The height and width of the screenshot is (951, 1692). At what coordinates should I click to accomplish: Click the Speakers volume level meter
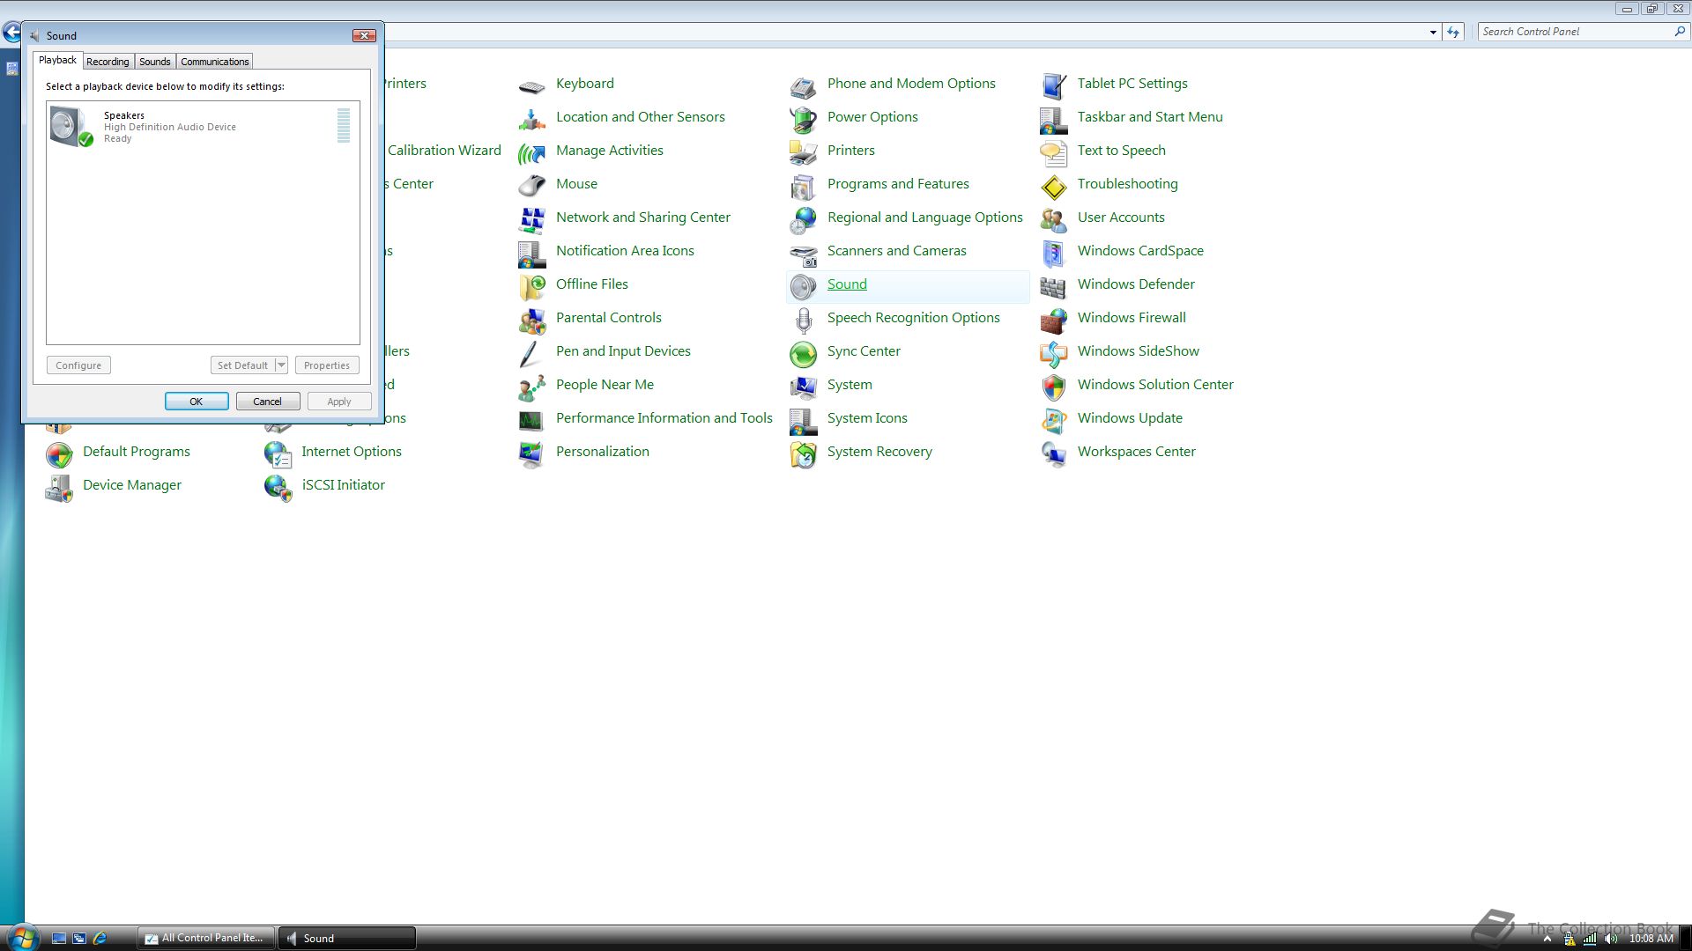(x=344, y=125)
